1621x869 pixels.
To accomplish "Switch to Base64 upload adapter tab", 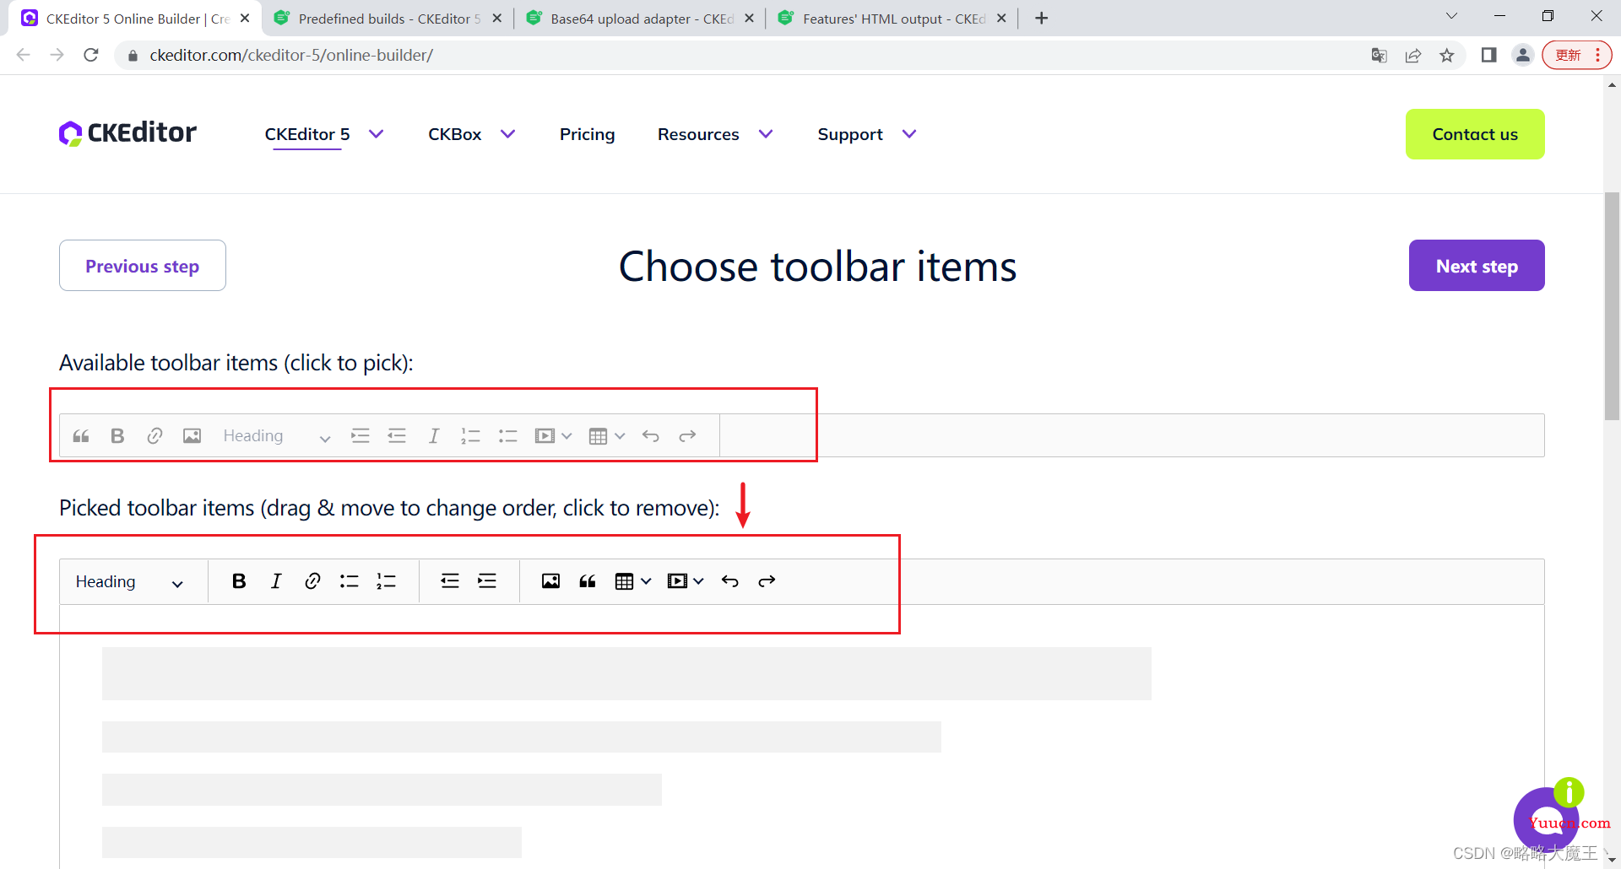I will coord(640,19).
